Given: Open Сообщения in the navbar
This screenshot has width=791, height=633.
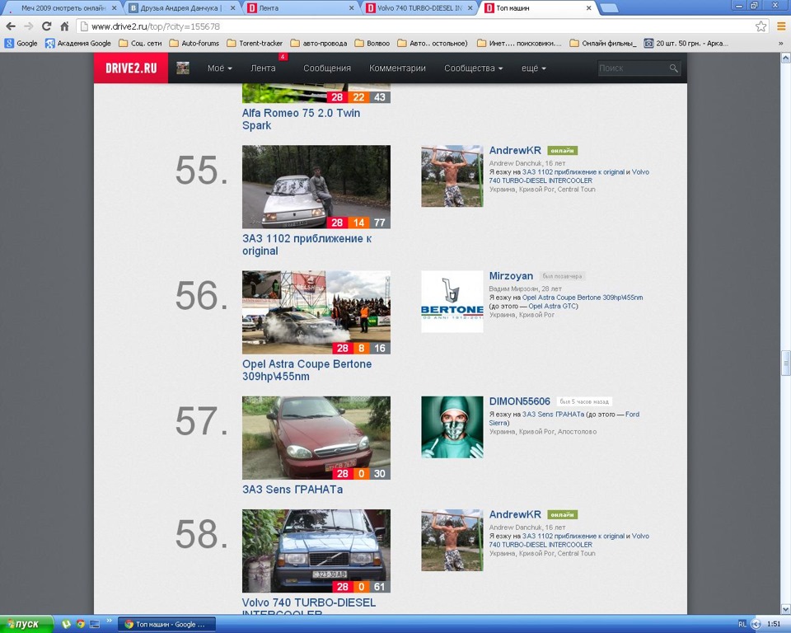Looking at the screenshot, I should click(x=327, y=68).
